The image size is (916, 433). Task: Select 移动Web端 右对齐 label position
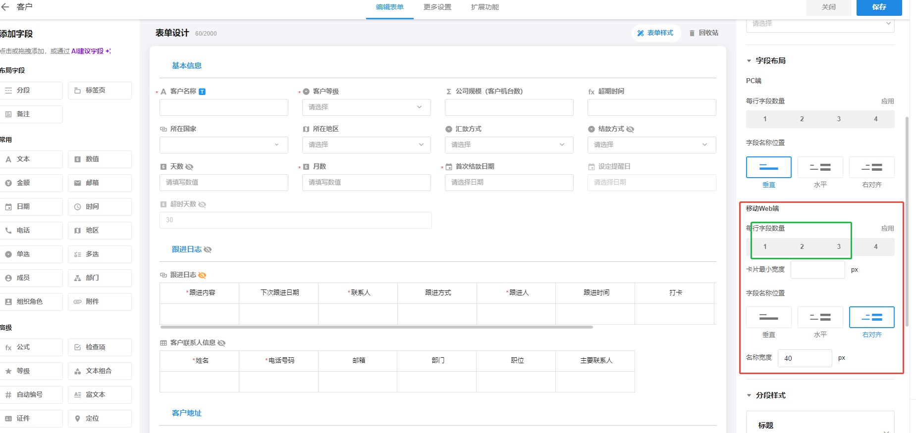(x=872, y=317)
